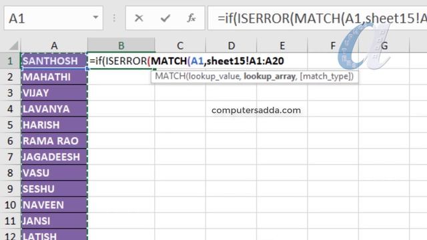Select row 4 header
Viewport: 427px width, 240px height.
[11, 109]
